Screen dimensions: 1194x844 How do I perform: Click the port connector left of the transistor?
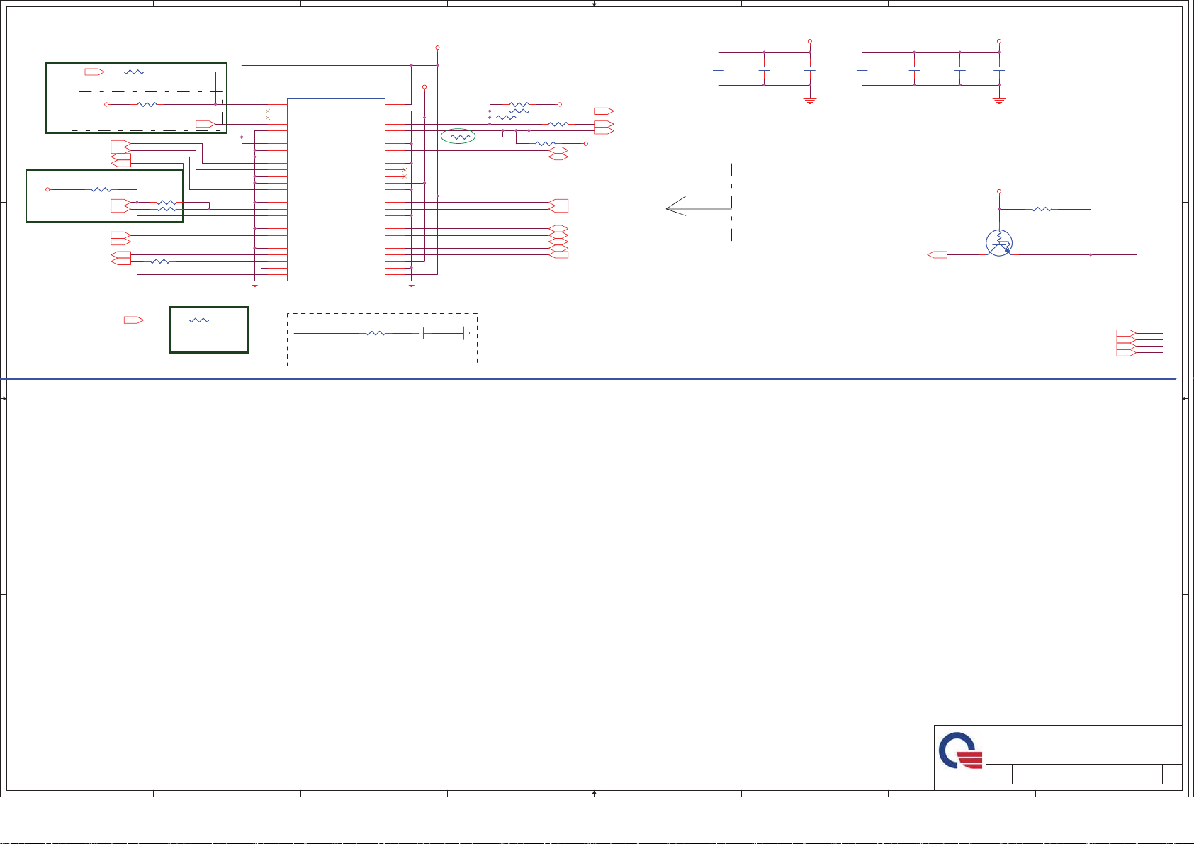tap(937, 254)
